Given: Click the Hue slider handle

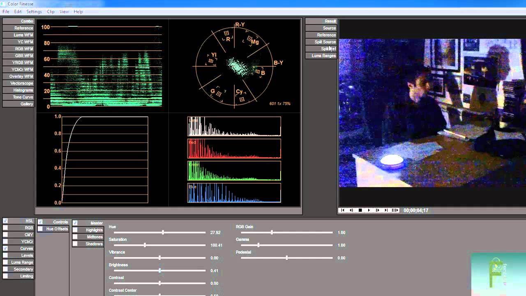Looking at the screenshot, I should tap(163, 233).
